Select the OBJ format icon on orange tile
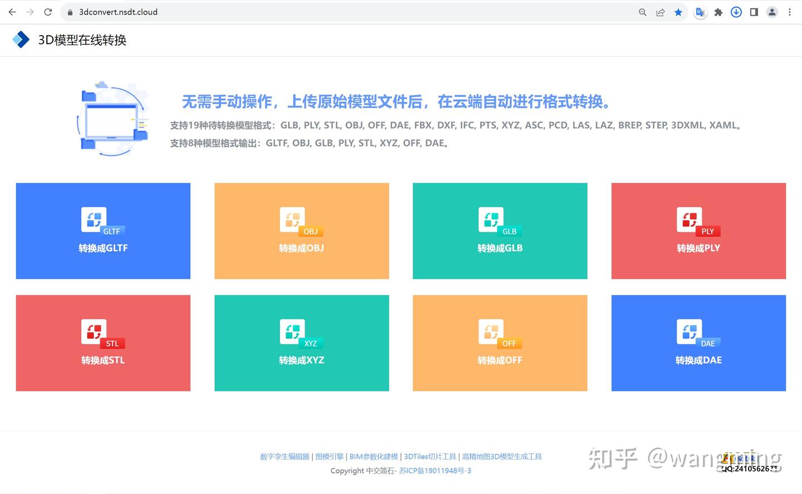The width and height of the screenshot is (802, 494). coord(292,219)
